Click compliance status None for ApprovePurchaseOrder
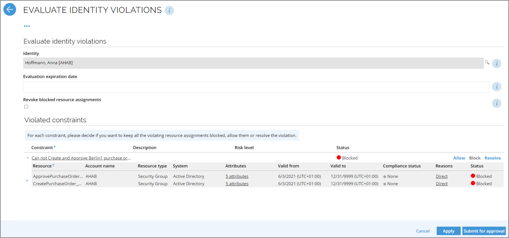Image resolution: width=509 pixels, height=238 pixels. pyautogui.click(x=391, y=177)
